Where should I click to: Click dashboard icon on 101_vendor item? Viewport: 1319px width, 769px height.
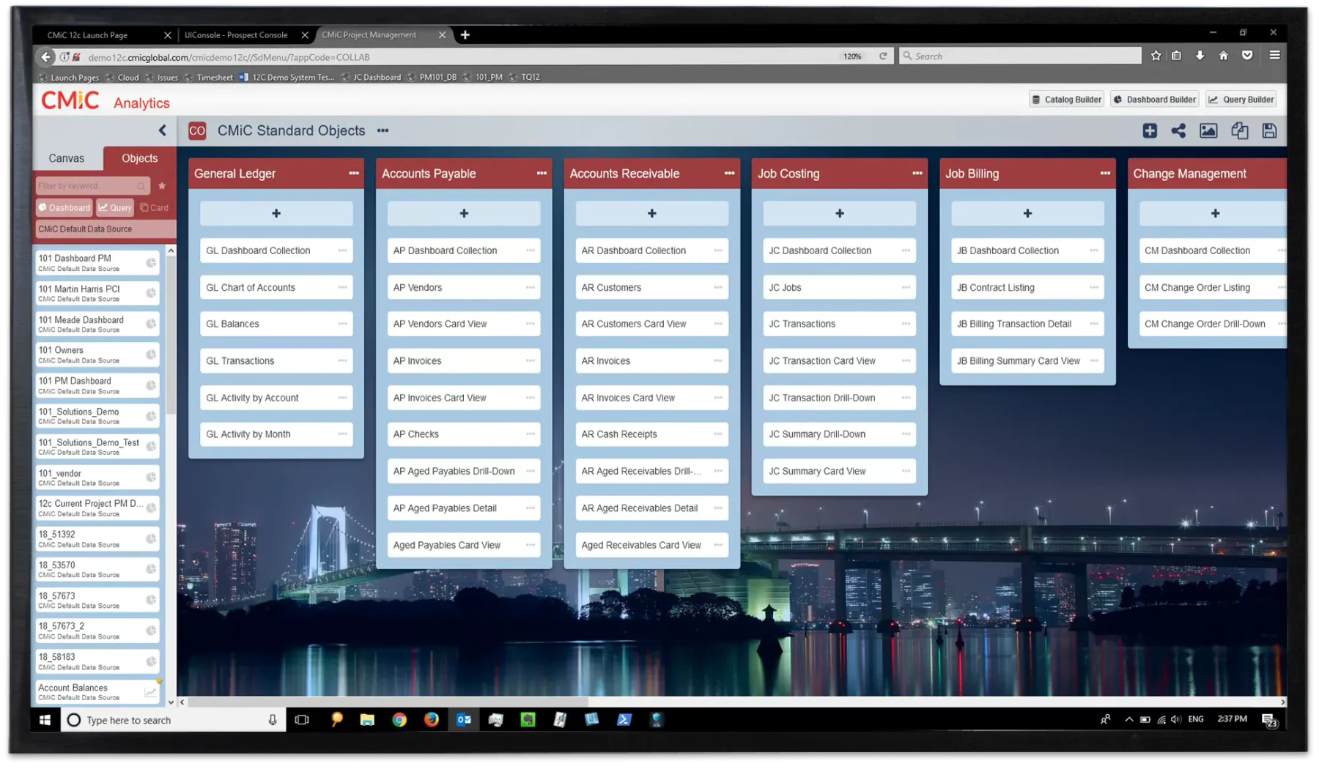151,478
